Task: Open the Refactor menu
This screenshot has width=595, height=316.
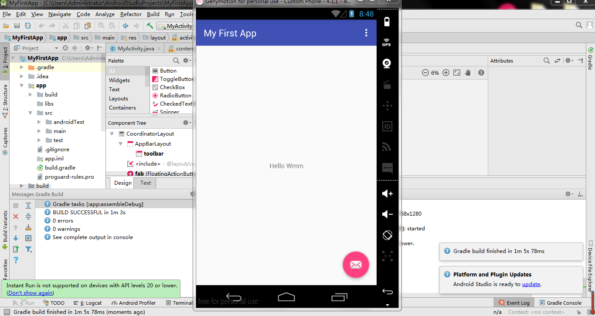Action: 130,14
